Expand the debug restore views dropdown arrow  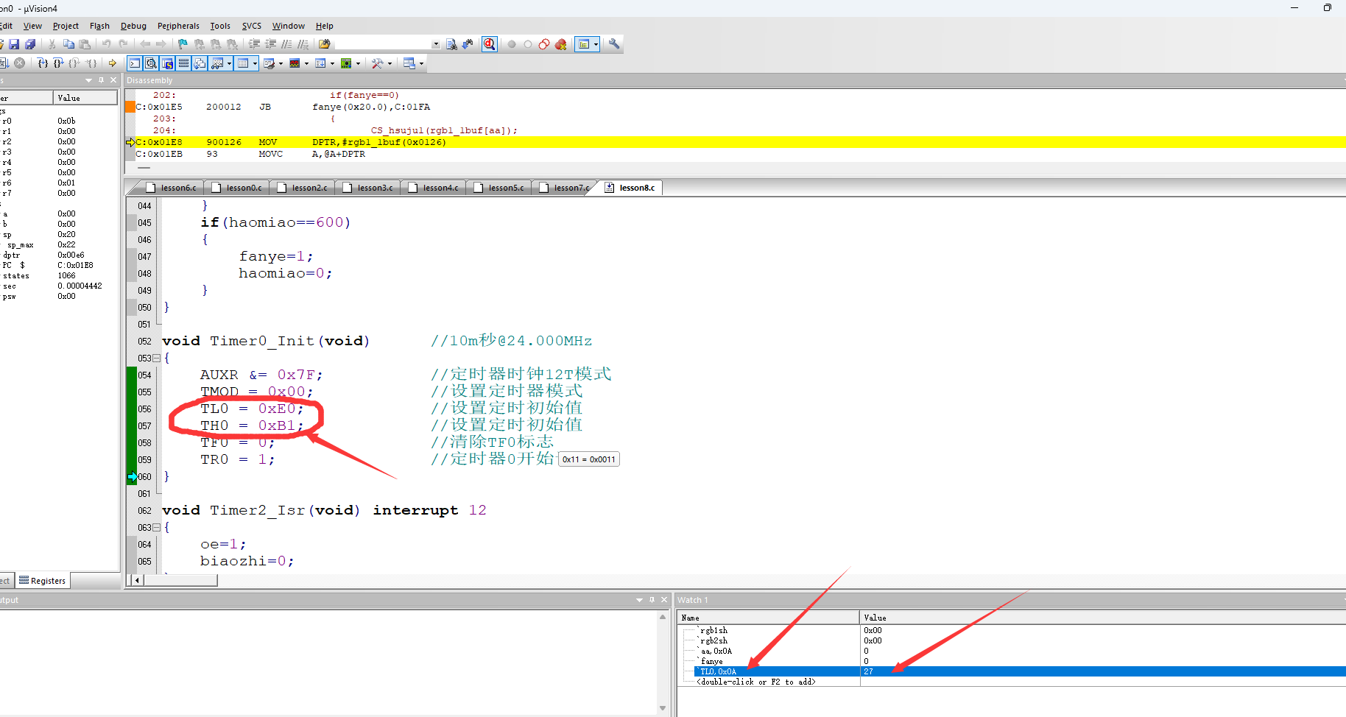(421, 63)
